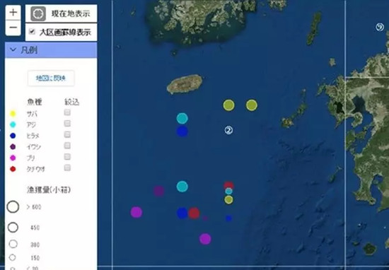Click the bottommost magenta ブリ catch marker
Screen dimensions: 389x270
click(x=205, y=239)
